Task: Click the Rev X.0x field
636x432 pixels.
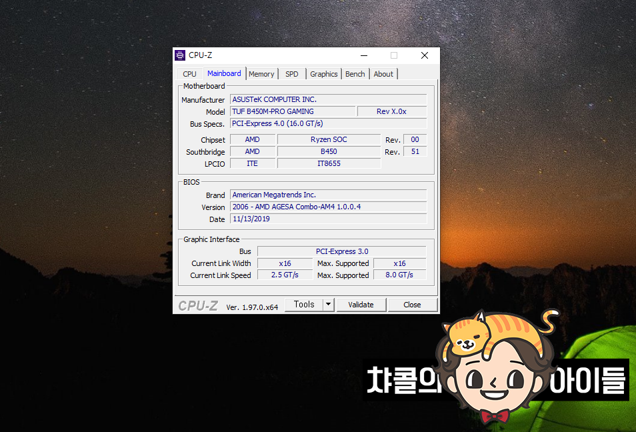Action: click(x=392, y=111)
